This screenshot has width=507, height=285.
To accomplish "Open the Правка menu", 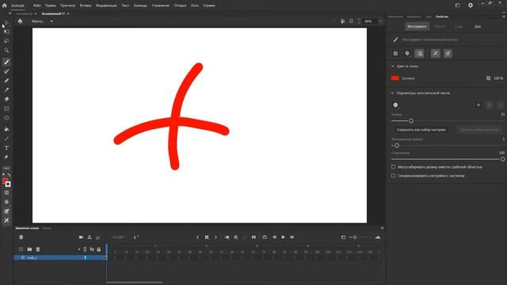I will (x=51, y=6).
